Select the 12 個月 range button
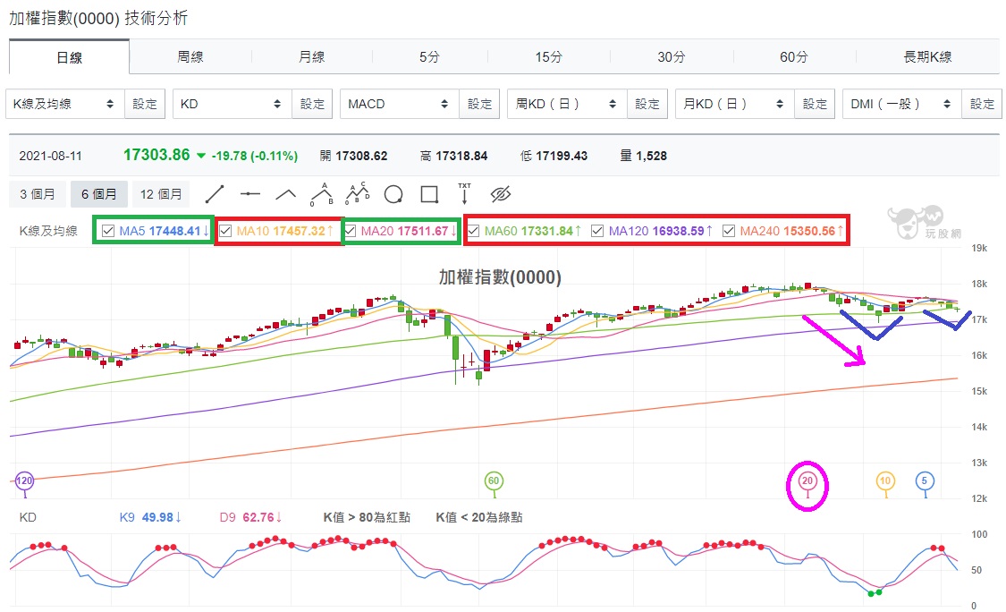The image size is (1006, 612). [x=161, y=194]
